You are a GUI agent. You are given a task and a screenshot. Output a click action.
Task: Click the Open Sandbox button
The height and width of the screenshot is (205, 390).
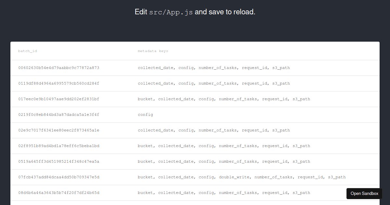click(x=364, y=193)
